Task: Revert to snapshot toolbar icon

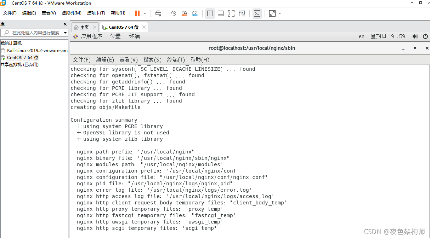Action: [x=184, y=13]
